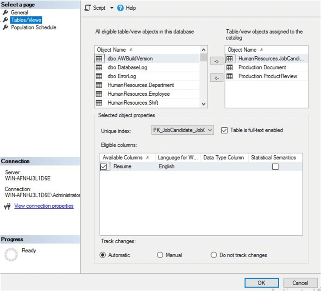
Task: Select the Tables/Views page
Action: pos(26,20)
